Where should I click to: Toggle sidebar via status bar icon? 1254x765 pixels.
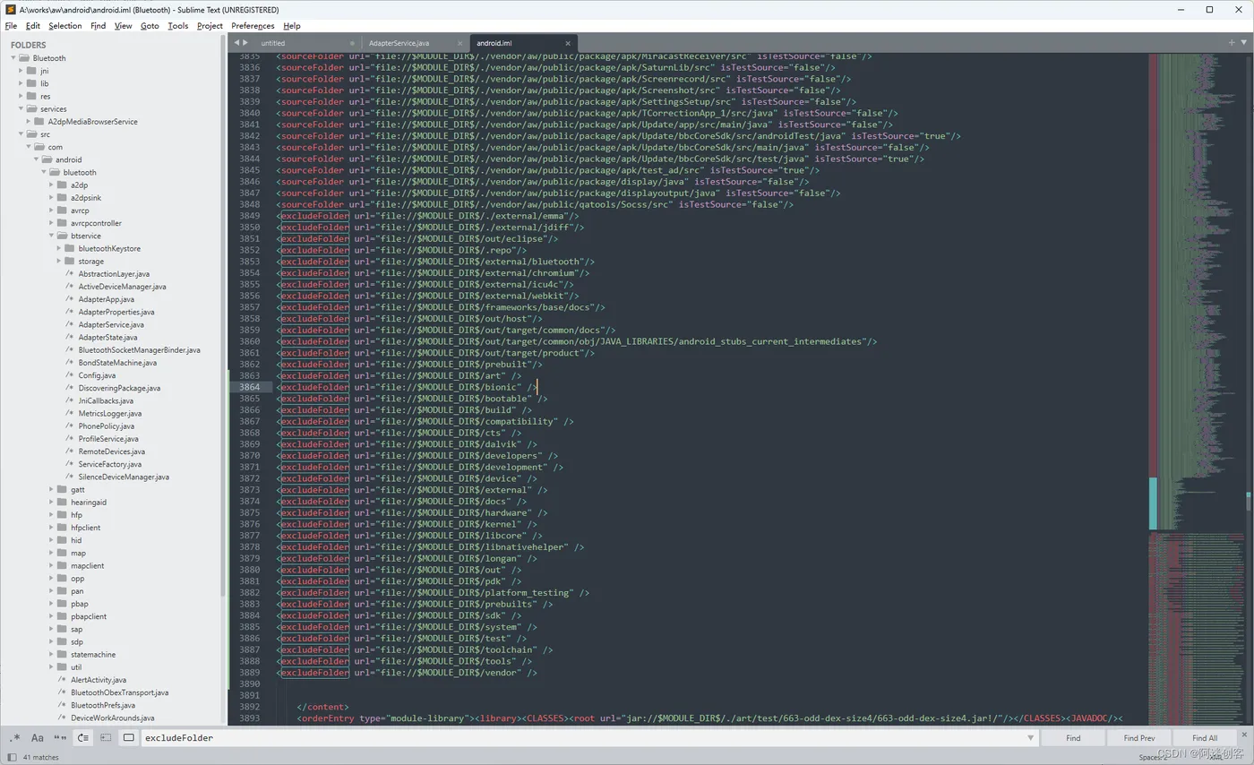pos(13,758)
